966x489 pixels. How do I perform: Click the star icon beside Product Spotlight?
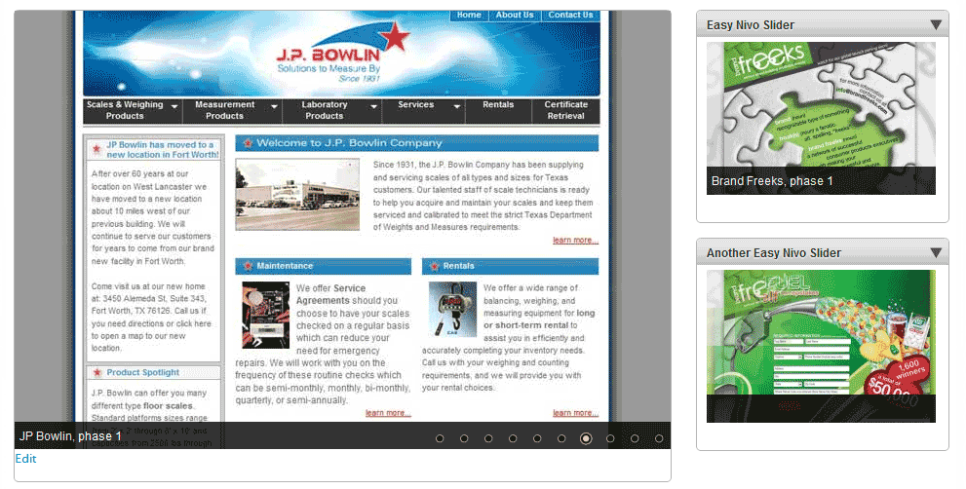pyautogui.click(x=97, y=373)
